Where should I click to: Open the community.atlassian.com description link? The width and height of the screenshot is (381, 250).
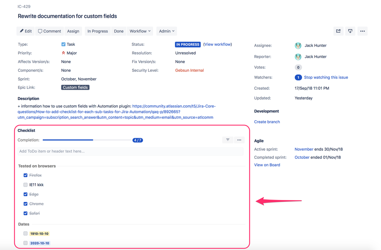(x=117, y=111)
